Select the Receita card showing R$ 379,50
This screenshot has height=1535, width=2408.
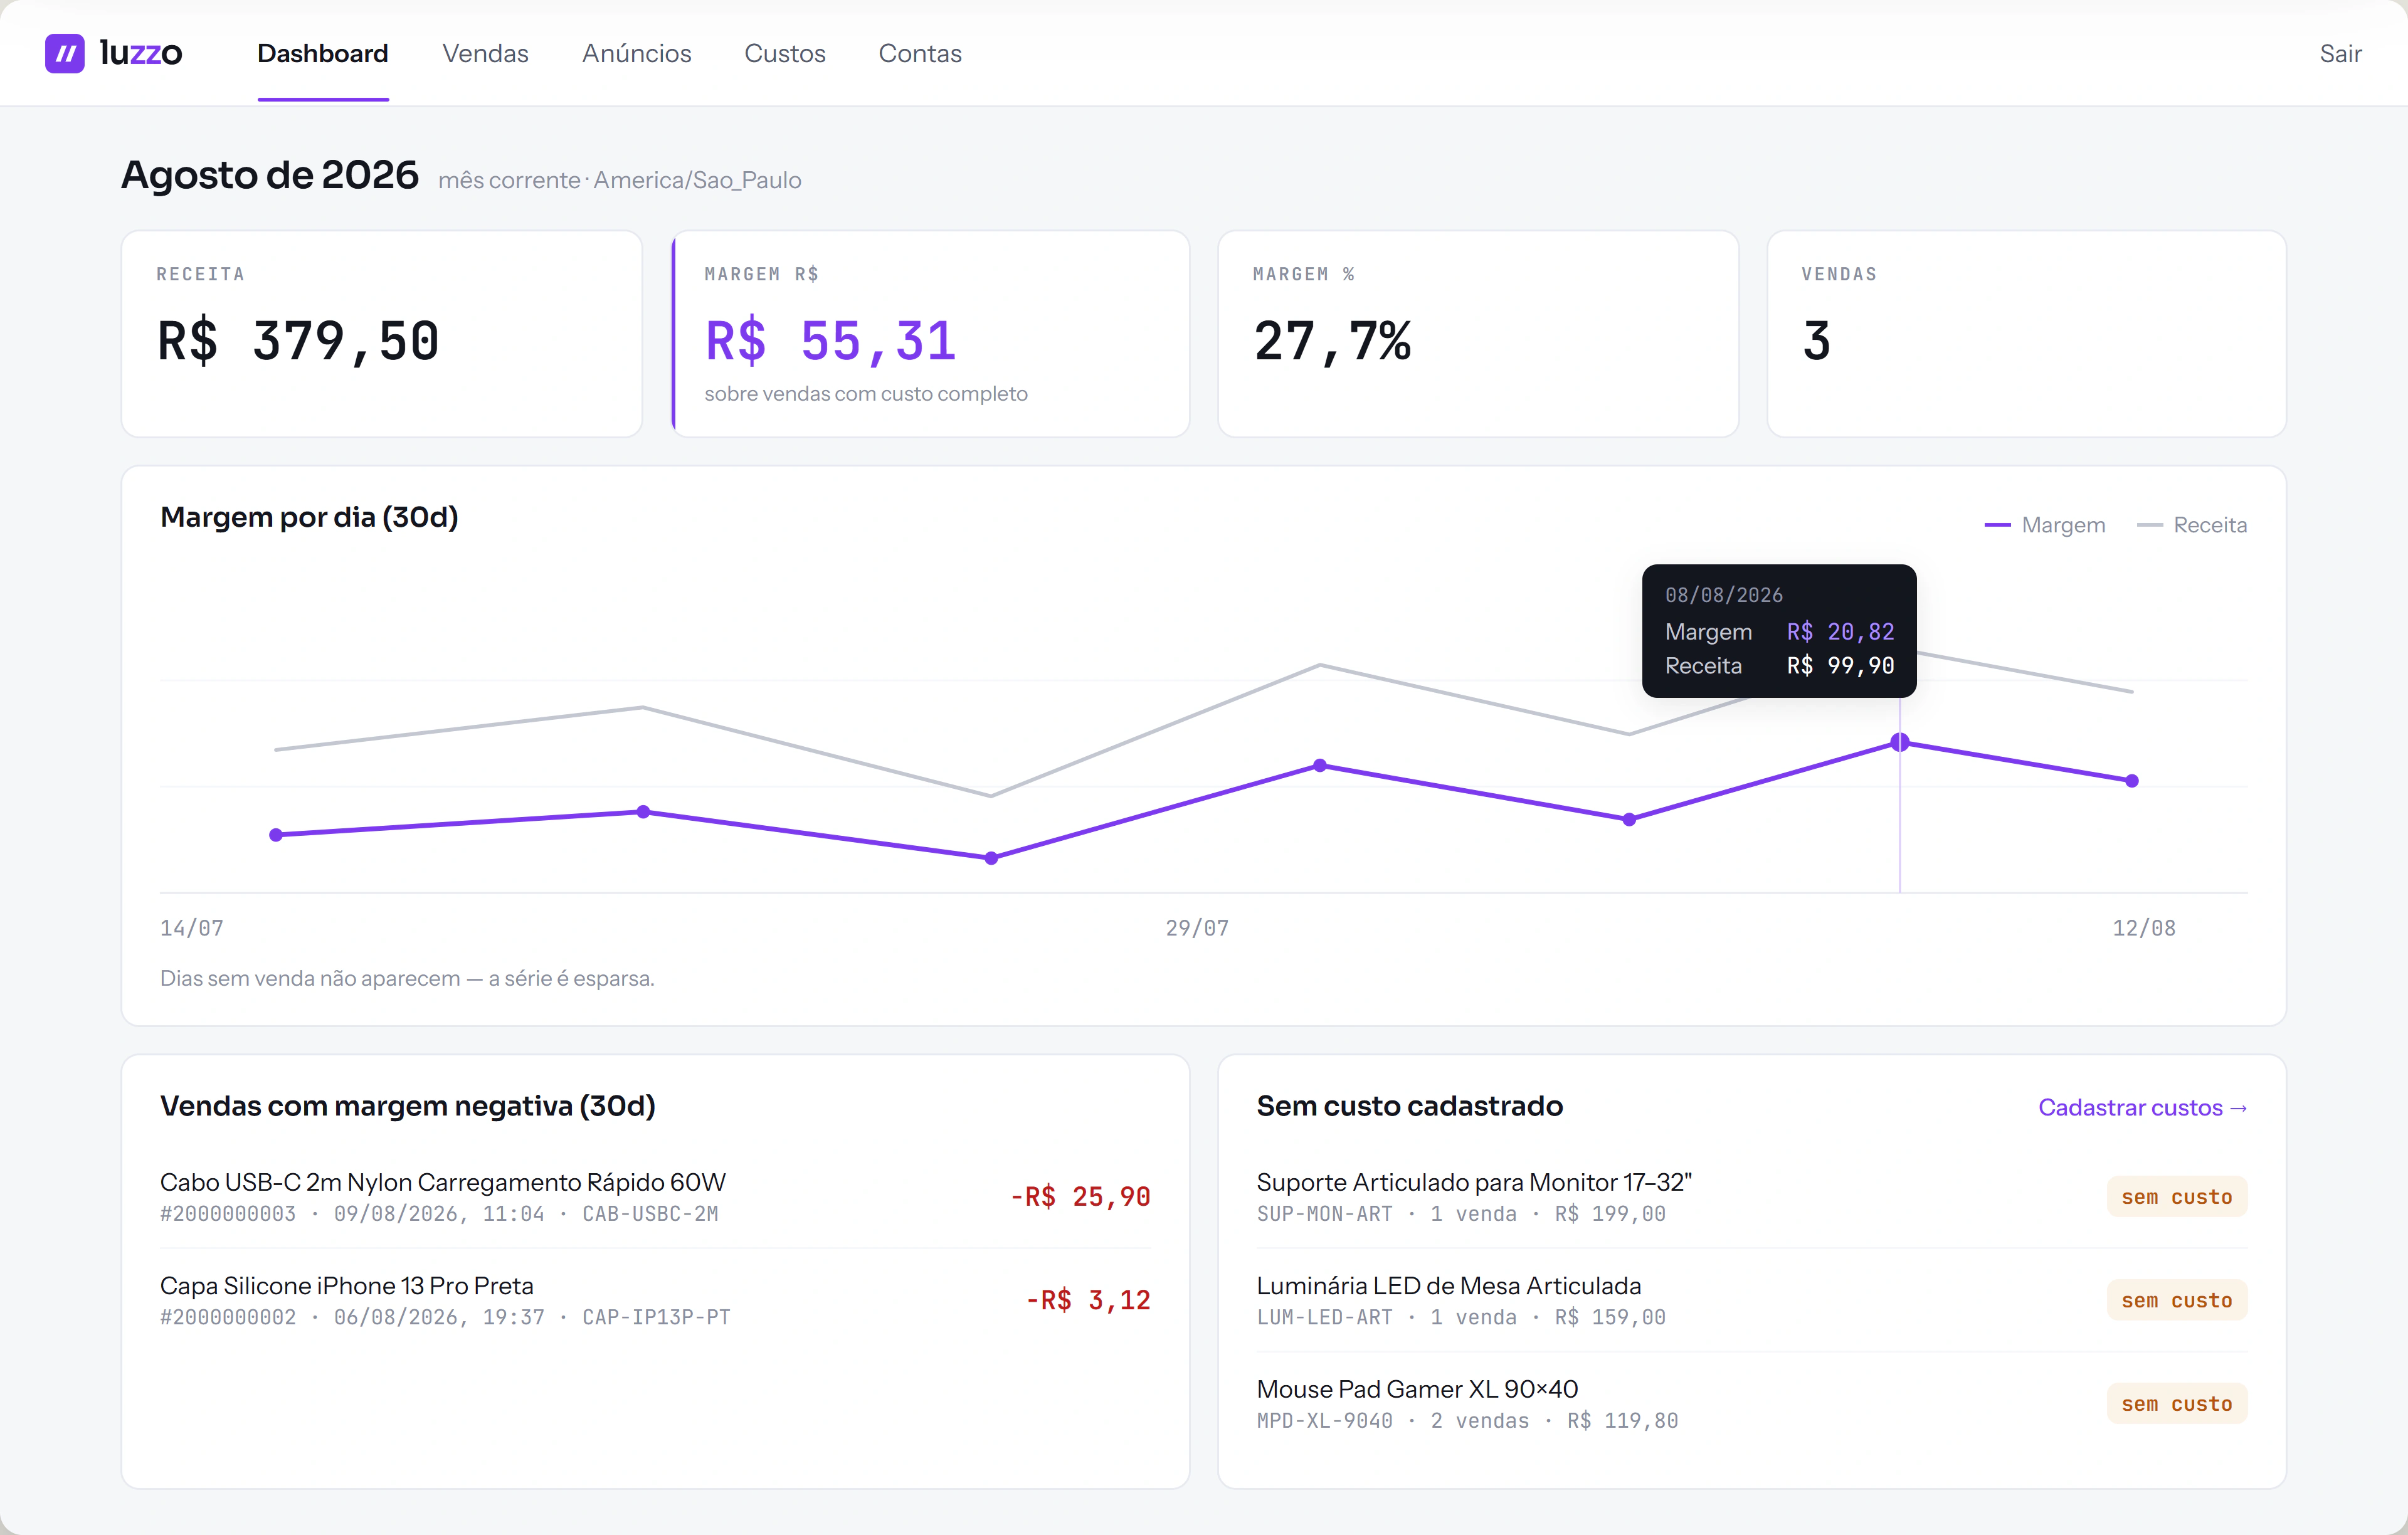point(381,334)
